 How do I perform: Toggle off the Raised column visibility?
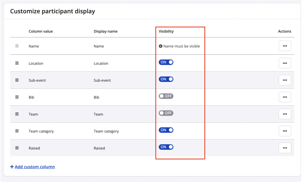tap(166, 147)
